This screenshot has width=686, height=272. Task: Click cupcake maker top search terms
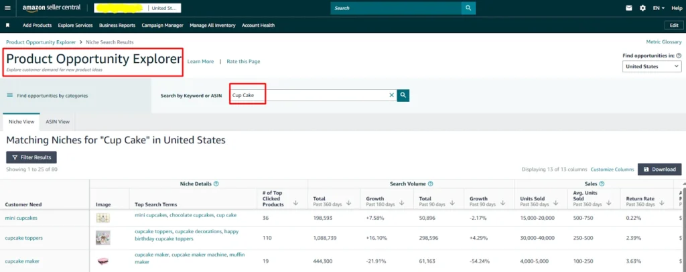(x=190, y=258)
